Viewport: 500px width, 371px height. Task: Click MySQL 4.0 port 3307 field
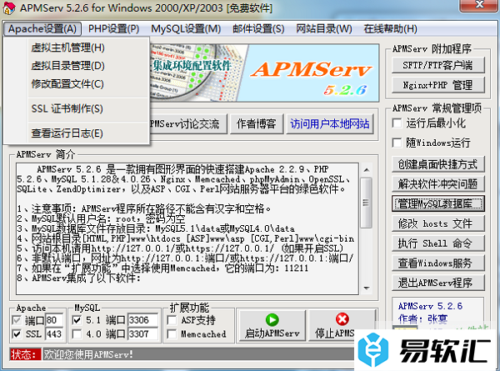pos(142,334)
